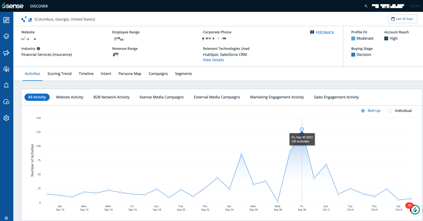Switch to the Scoring Trend tab

click(59, 74)
